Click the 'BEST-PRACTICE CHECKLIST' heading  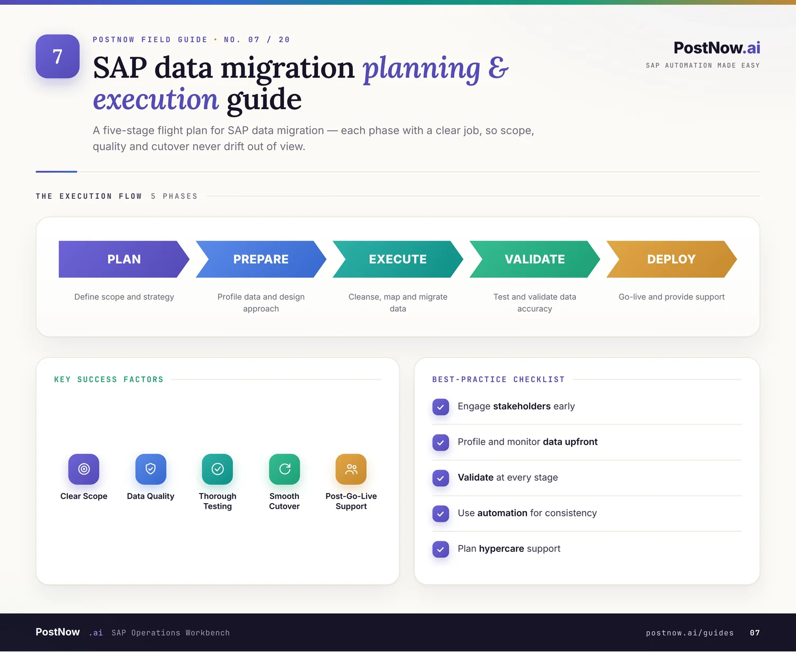click(498, 380)
